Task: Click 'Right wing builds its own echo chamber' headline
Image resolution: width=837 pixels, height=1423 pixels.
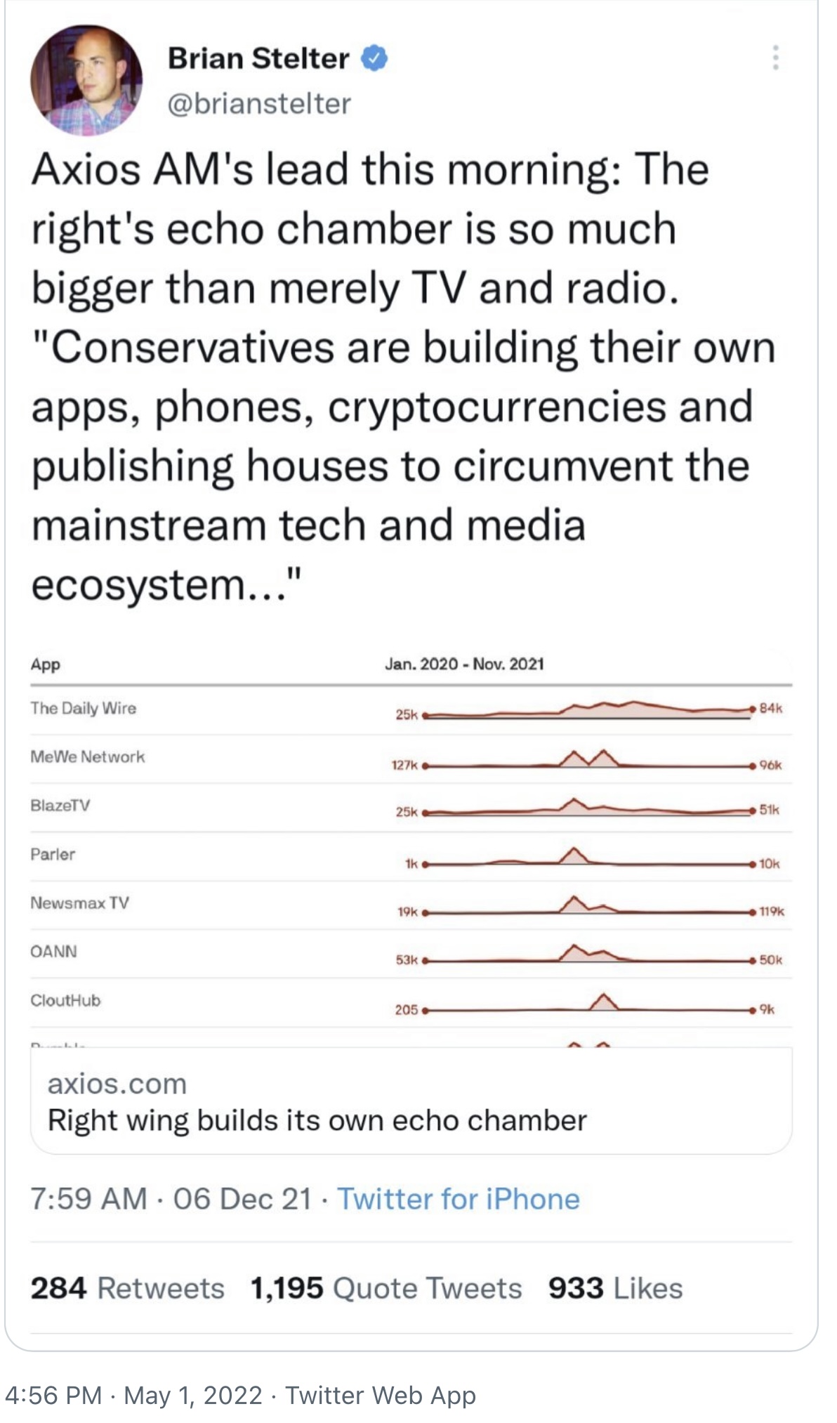Action: (317, 1121)
